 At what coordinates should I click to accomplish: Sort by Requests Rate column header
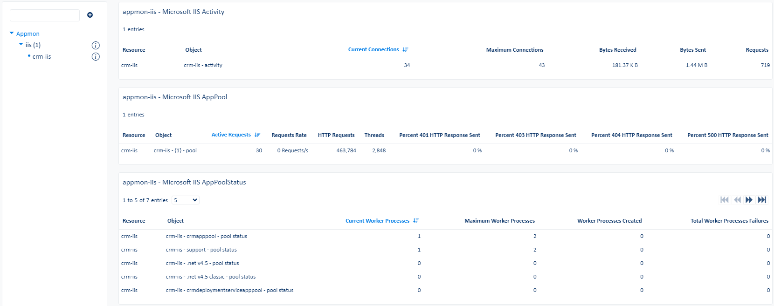[x=289, y=135]
